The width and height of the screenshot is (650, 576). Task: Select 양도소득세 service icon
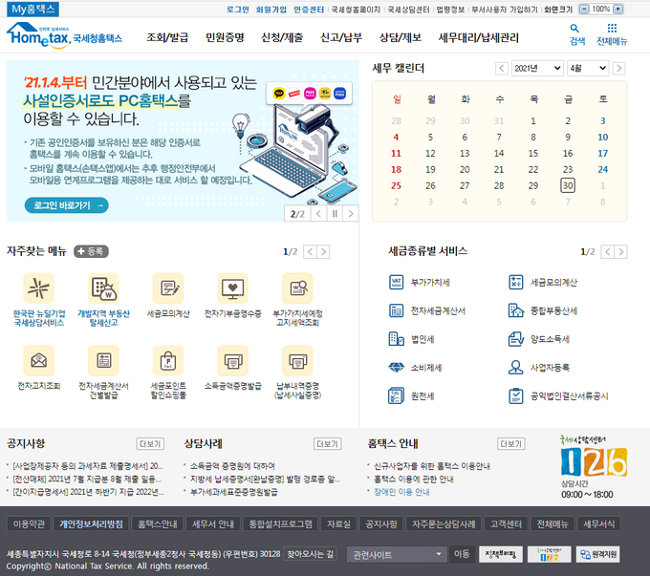tap(516, 339)
